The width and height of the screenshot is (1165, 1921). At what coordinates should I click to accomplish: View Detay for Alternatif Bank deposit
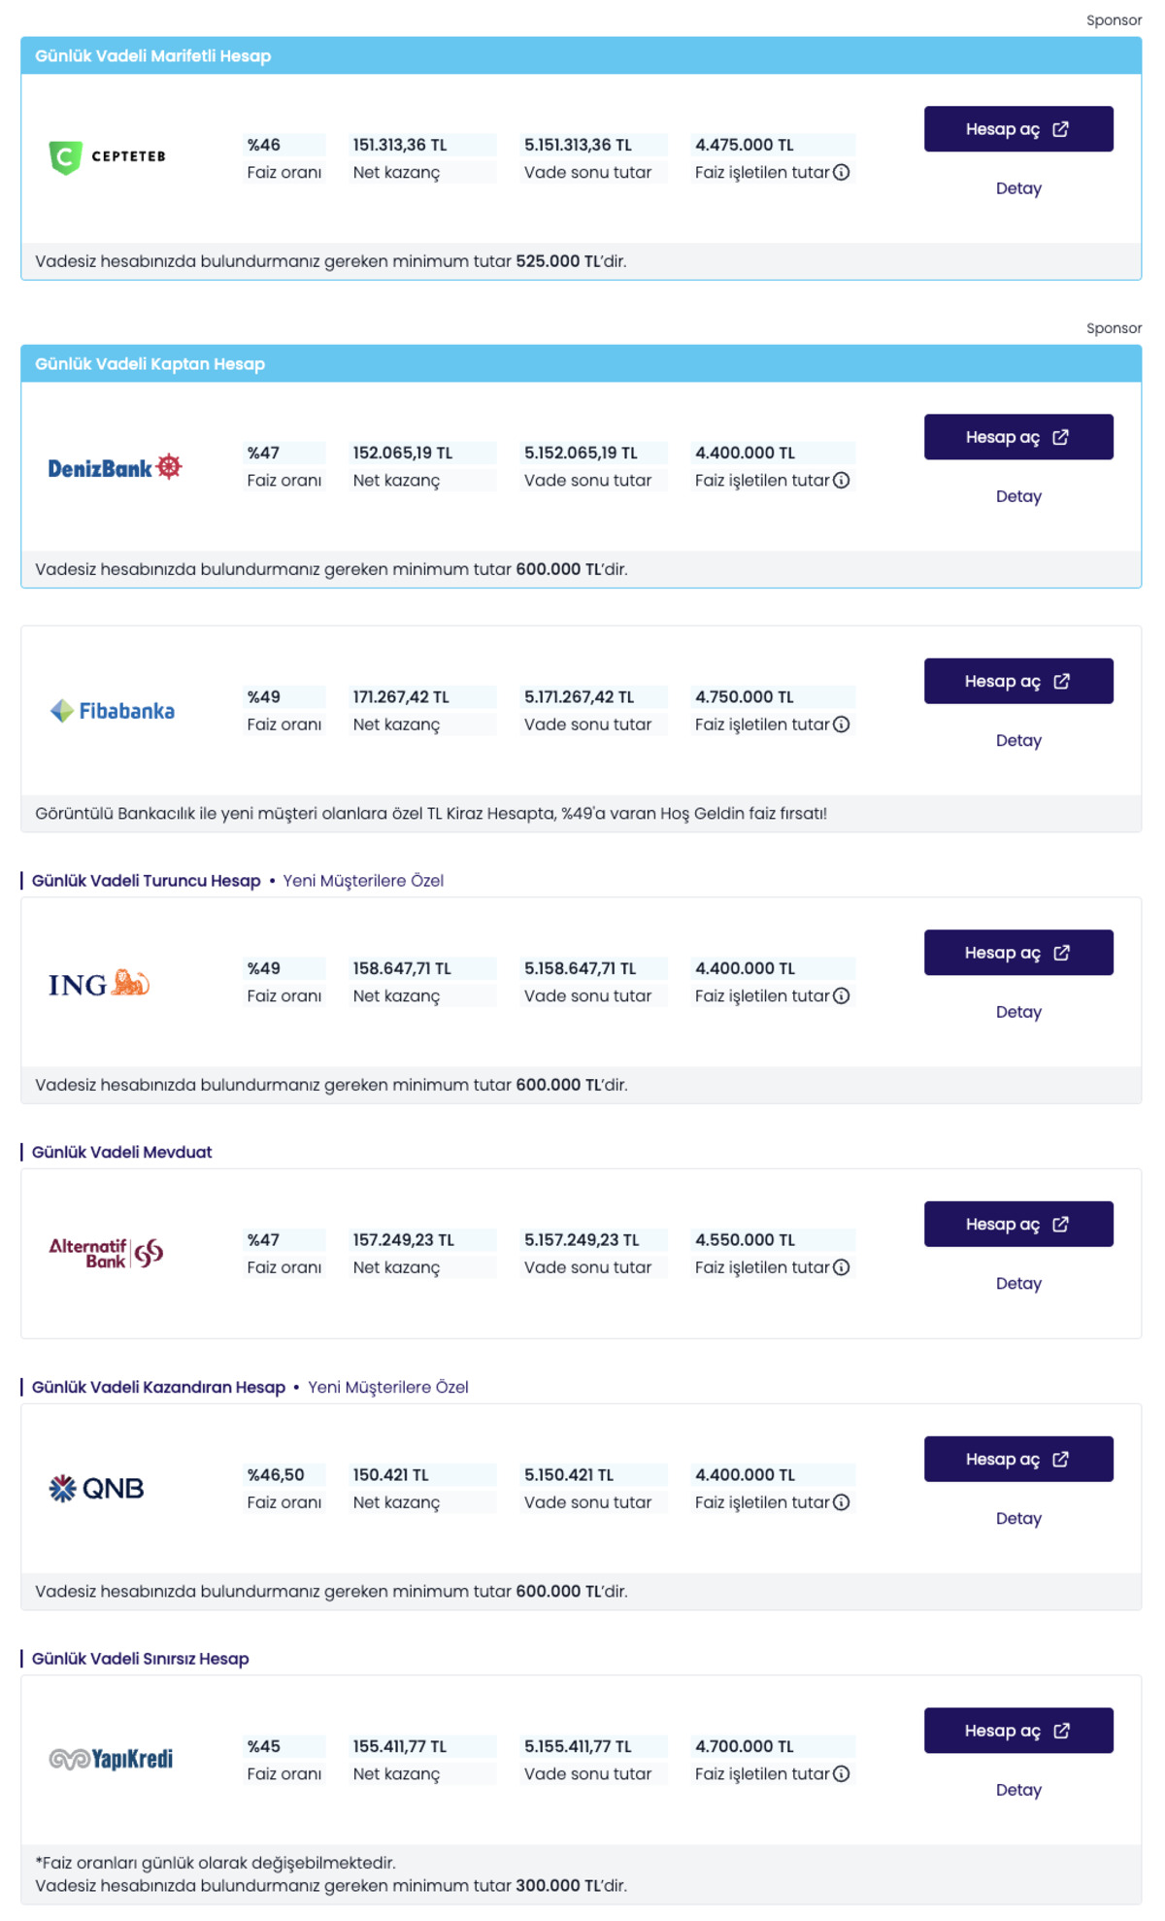[1018, 1284]
